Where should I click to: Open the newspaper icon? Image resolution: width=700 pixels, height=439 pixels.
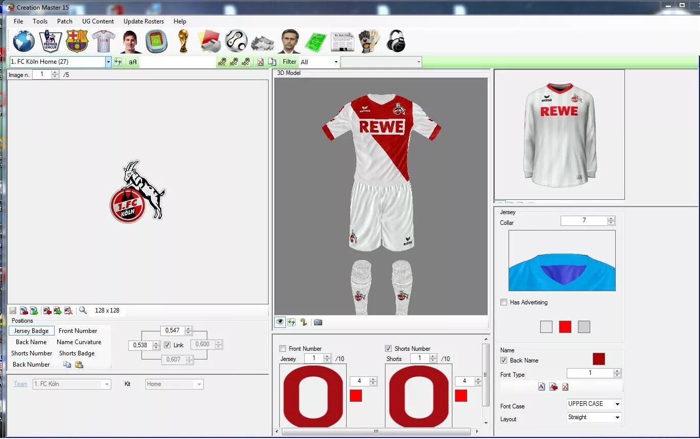point(342,42)
